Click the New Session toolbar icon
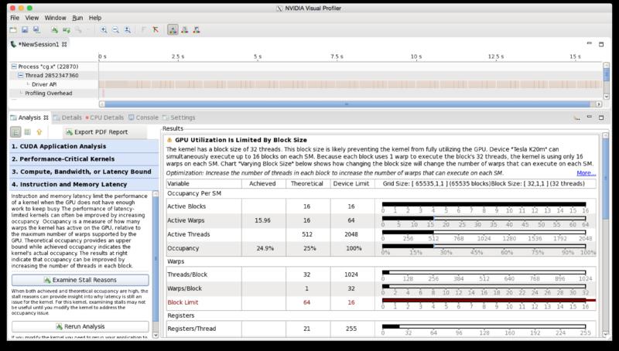Image resolution: width=619 pixels, height=351 pixels. 13,30
